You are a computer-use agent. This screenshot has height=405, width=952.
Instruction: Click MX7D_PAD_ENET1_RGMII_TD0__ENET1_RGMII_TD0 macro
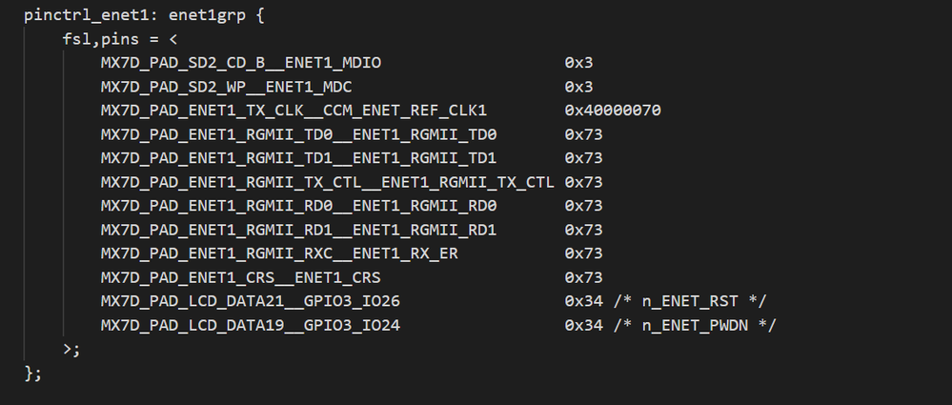click(298, 134)
